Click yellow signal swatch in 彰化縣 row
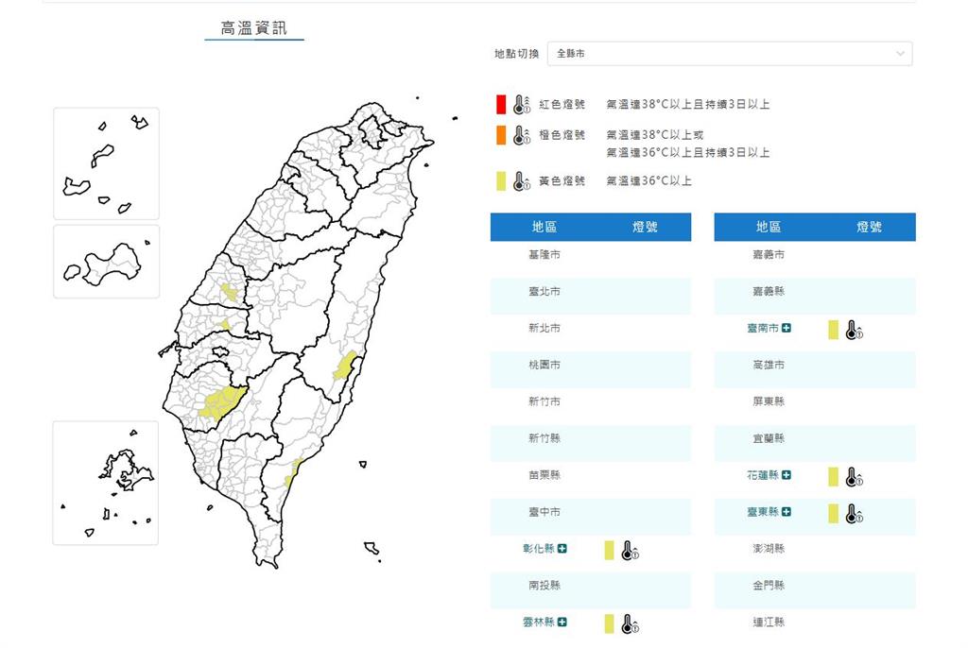Viewport: 968px width, 648px height. [610, 550]
